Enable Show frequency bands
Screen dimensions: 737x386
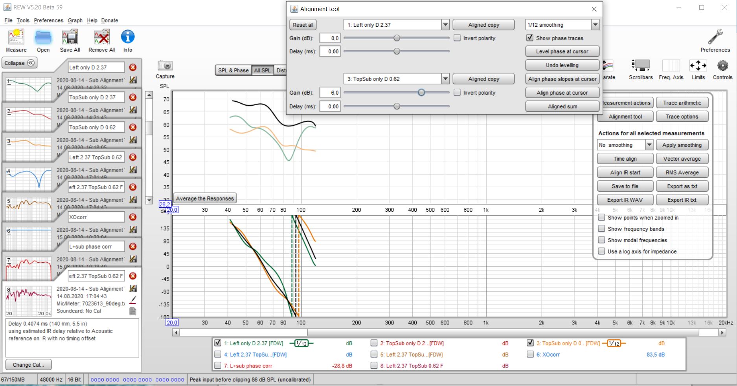coord(601,229)
